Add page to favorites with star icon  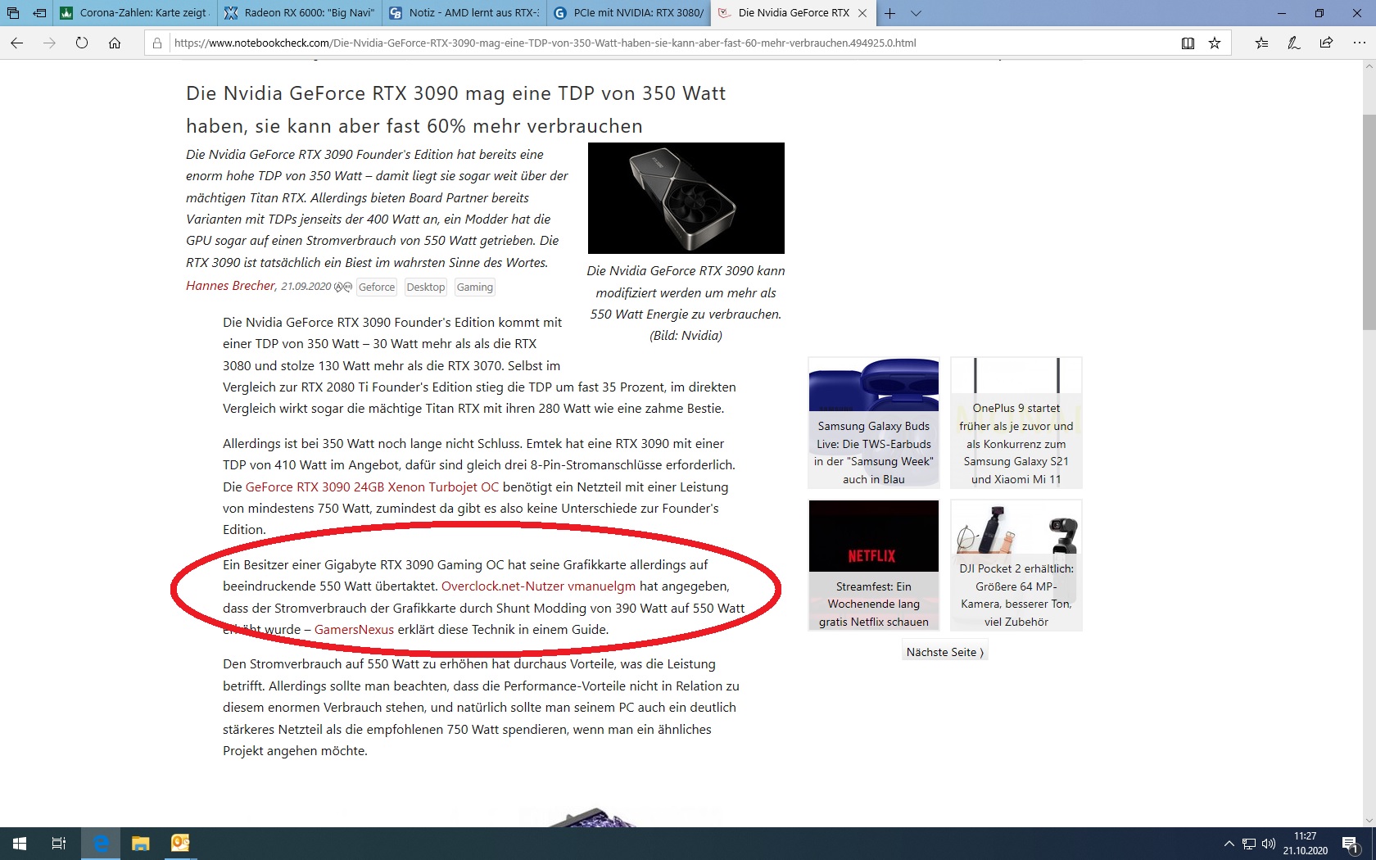(x=1215, y=43)
